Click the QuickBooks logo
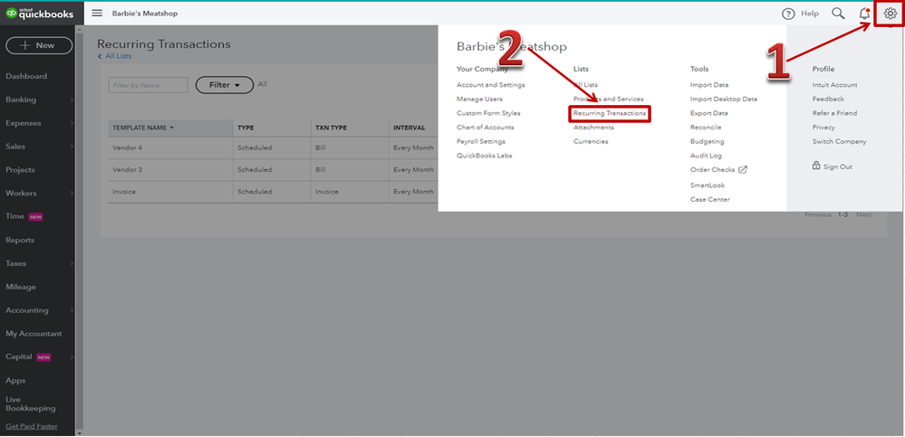905x437 pixels. tap(39, 14)
